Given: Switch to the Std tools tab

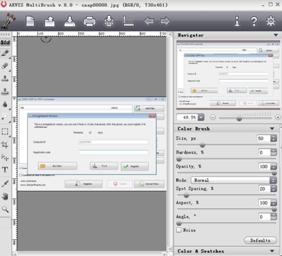Looking at the screenshot, I should click(5, 42).
